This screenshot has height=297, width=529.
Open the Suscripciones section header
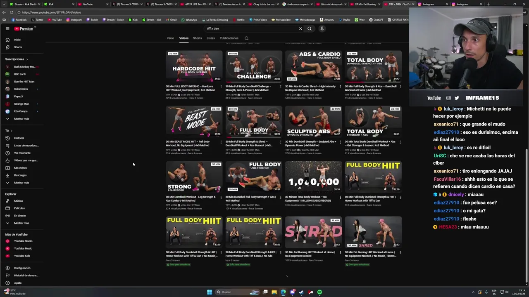17,59
